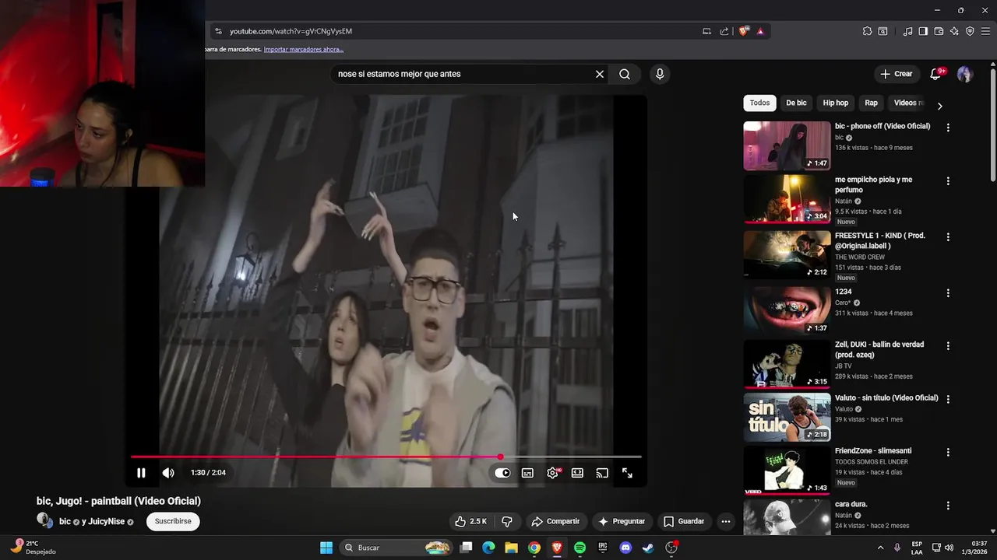
Task: Select the Rap filter chip
Action: pyautogui.click(x=871, y=103)
